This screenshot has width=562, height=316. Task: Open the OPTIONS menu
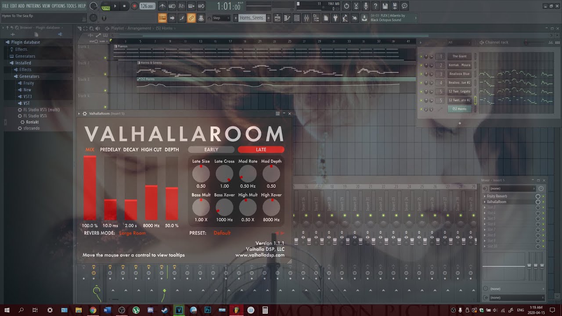[58, 6]
